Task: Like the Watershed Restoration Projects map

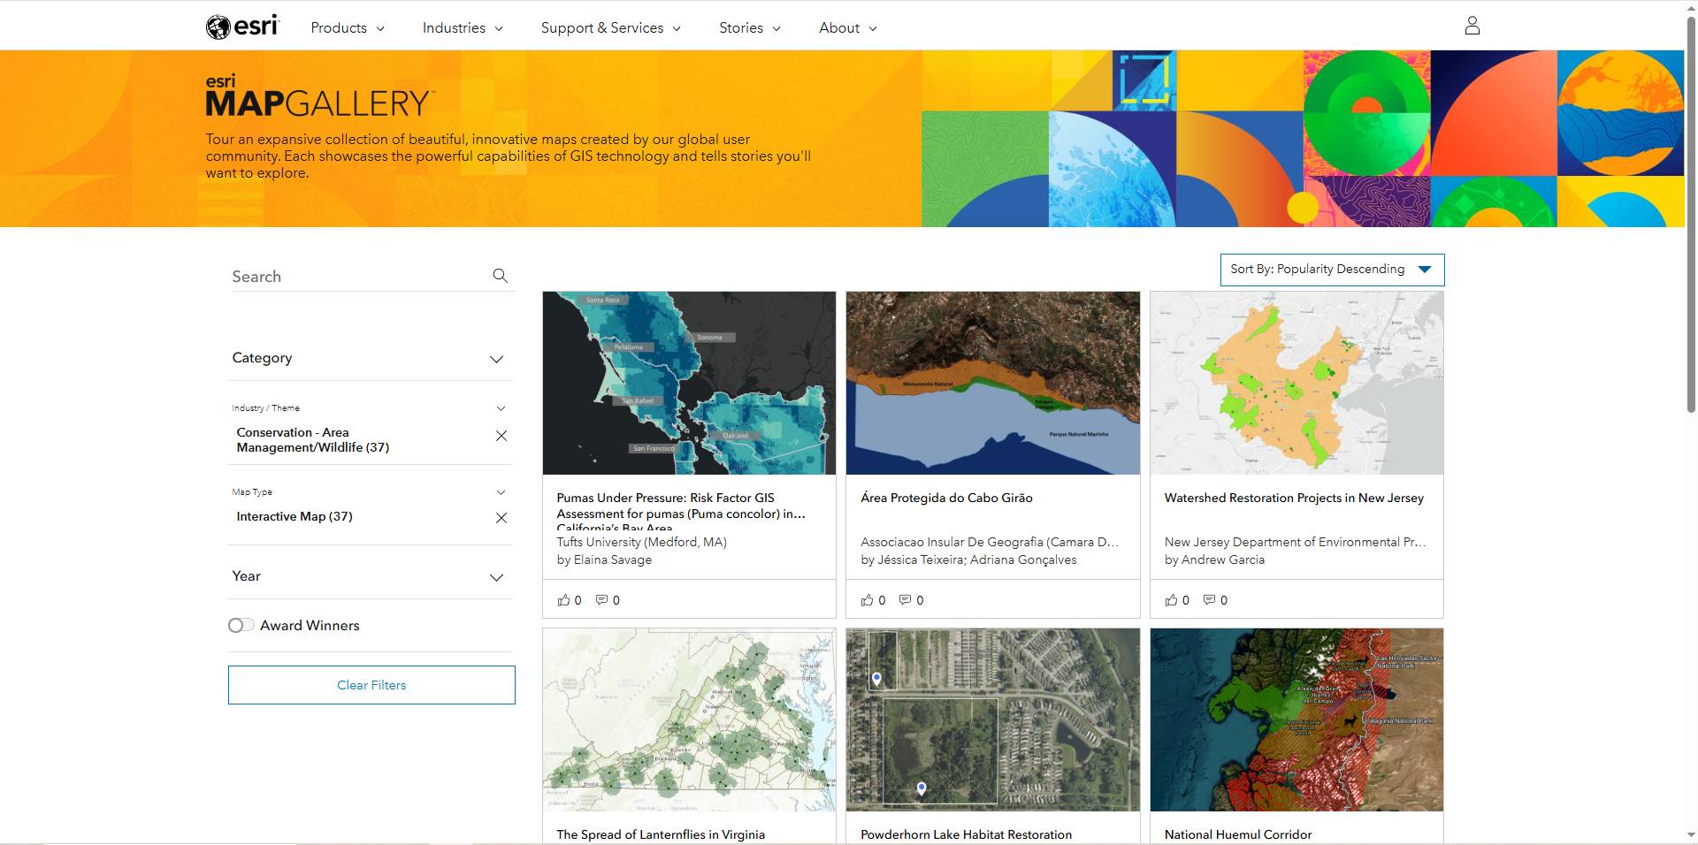Action: pos(1171,600)
